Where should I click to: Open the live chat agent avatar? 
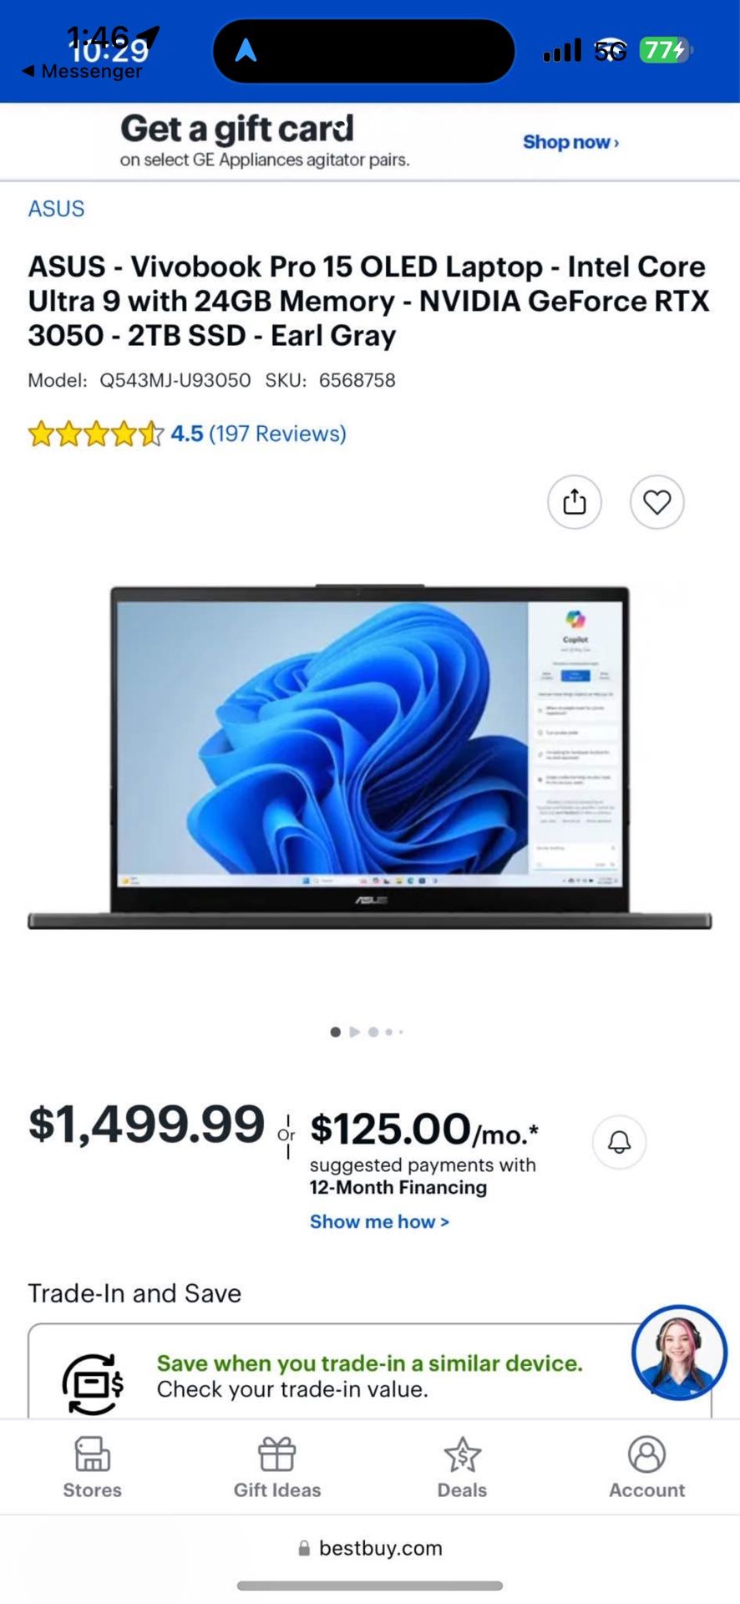pos(679,1353)
